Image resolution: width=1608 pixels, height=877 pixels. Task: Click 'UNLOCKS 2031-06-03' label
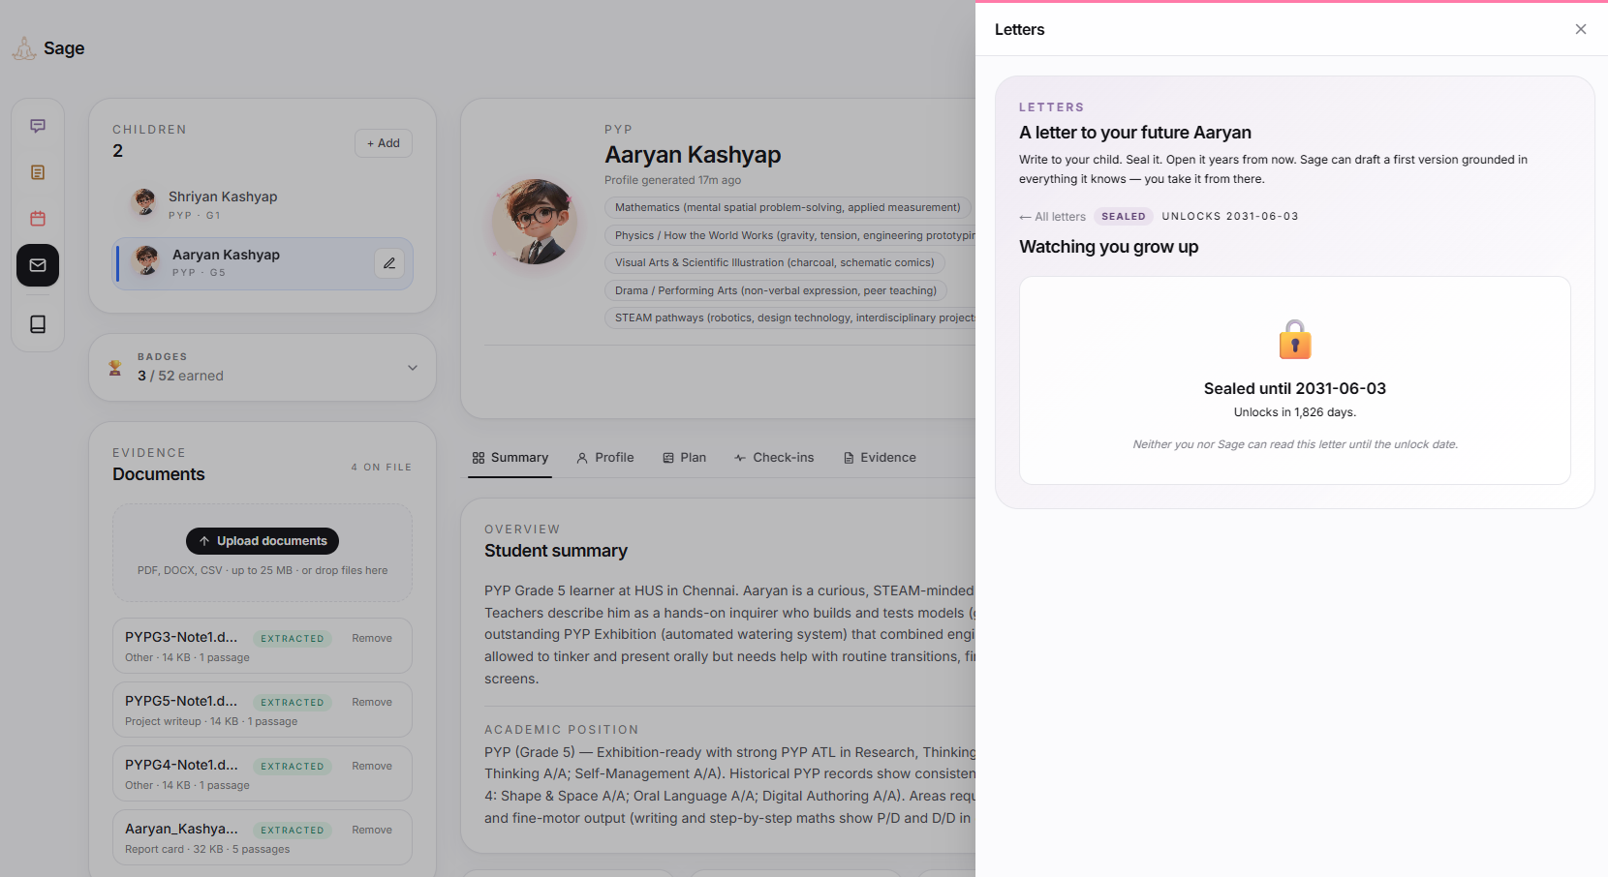click(1230, 217)
